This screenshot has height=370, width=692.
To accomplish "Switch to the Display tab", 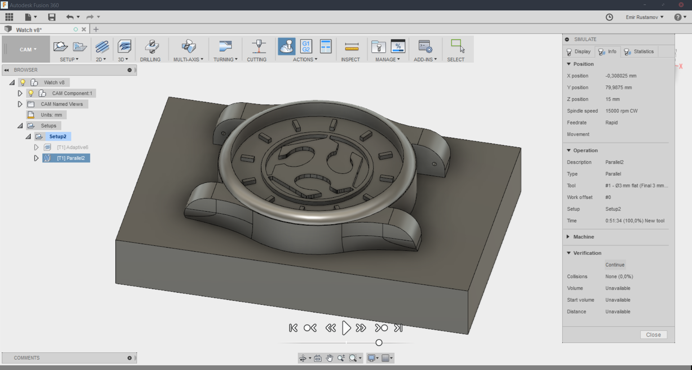I will click(x=578, y=52).
